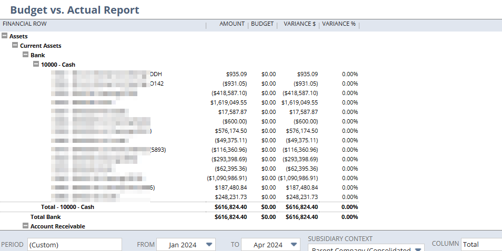This screenshot has width=502, height=251.
Task: Collapse the Account Receivable section
Action: tap(26, 226)
